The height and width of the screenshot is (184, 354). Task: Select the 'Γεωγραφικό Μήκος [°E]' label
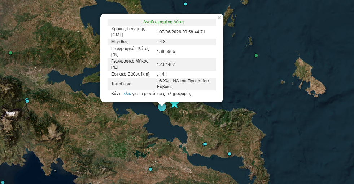pos(130,64)
